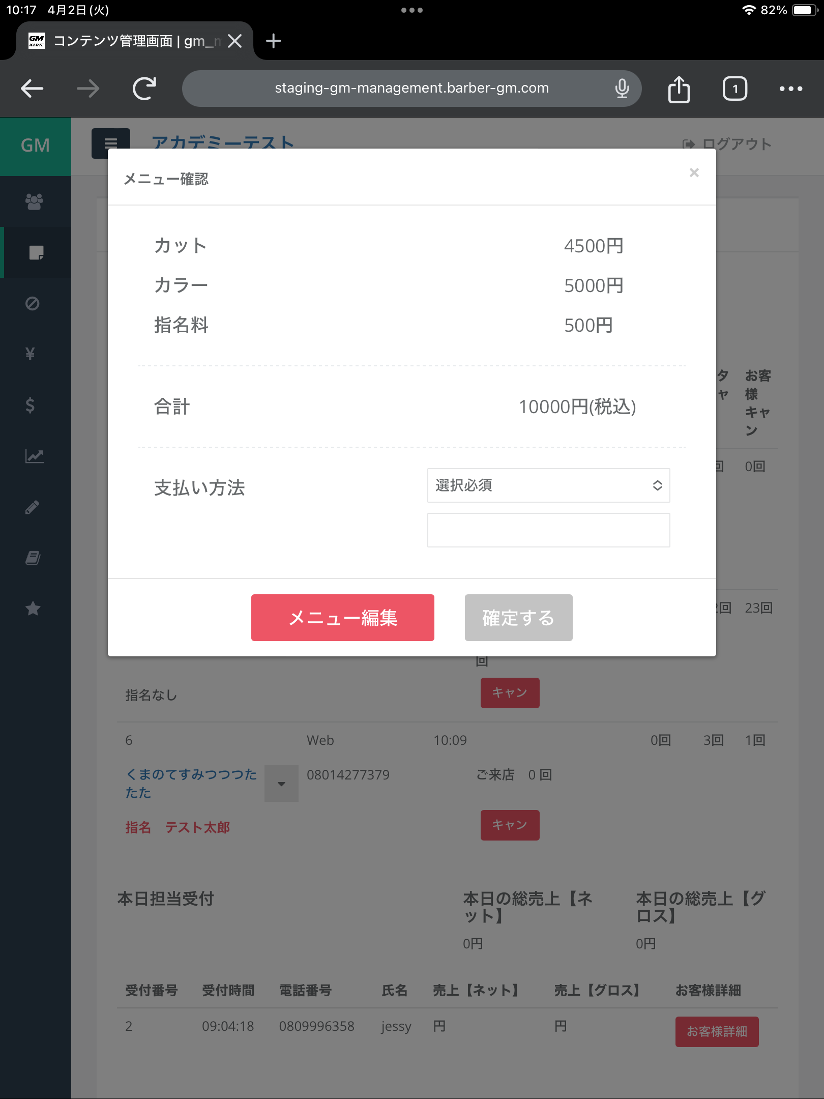Open the 支払い方法 選択必須 dropdown
This screenshot has width=824, height=1099.
click(548, 485)
